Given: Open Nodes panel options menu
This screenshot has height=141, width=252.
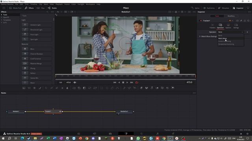Looking at the screenshot, I should [x=194, y=93].
